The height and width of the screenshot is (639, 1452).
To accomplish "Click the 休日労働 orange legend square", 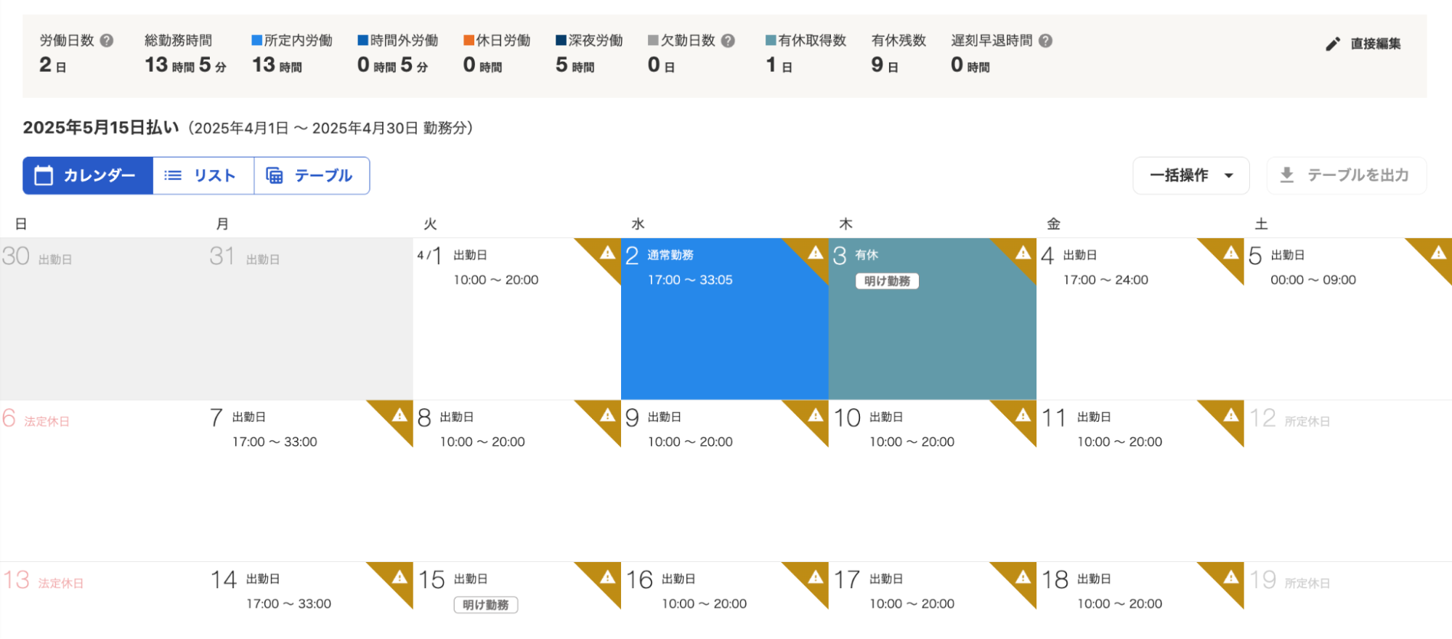I will click(469, 41).
